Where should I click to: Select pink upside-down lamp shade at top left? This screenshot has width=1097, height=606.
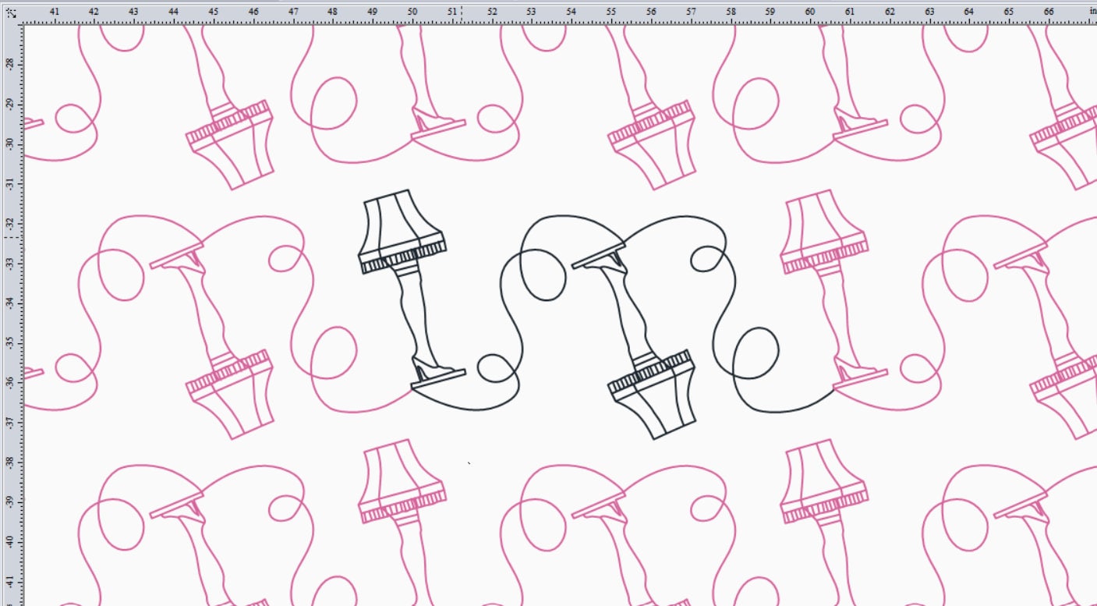pos(231,144)
